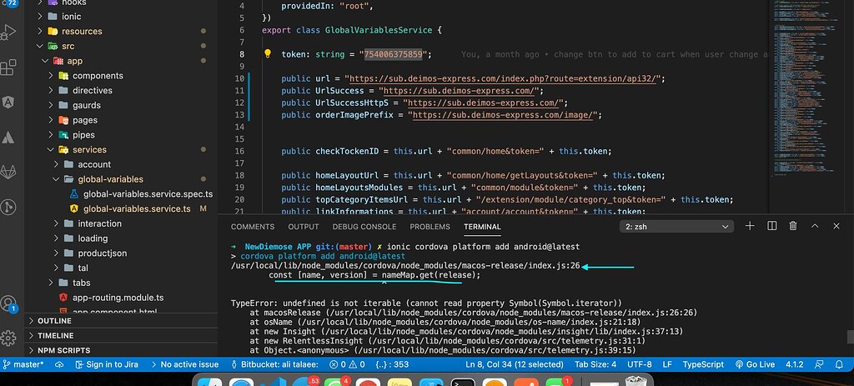Viewport: 854px width, 386px height.
Task: Click TypeScript language mode indicator
Action: click(703, 364)
